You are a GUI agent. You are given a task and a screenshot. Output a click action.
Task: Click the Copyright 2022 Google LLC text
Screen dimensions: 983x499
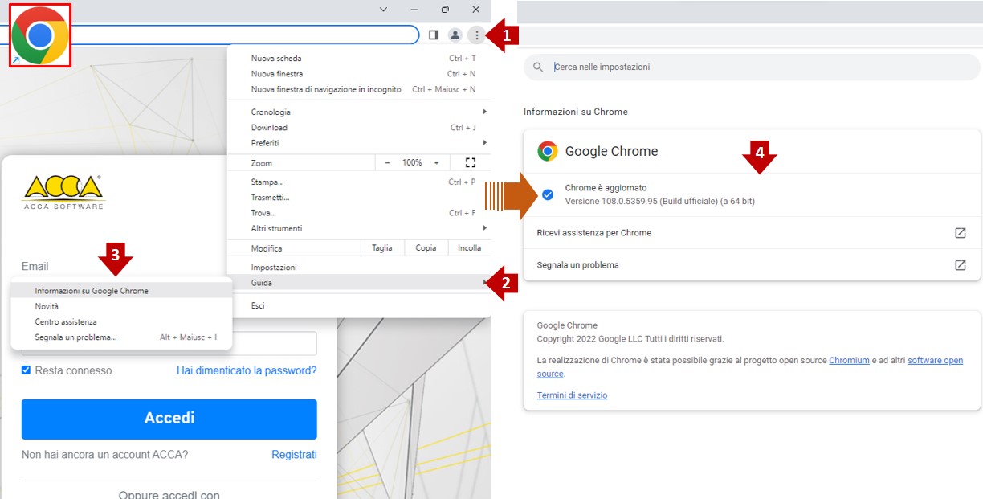click(x=630, y=339)
